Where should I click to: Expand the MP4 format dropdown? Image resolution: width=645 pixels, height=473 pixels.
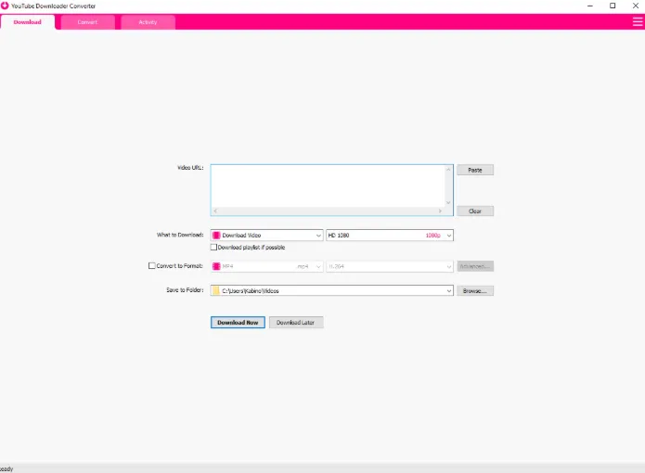click(266, 266)
